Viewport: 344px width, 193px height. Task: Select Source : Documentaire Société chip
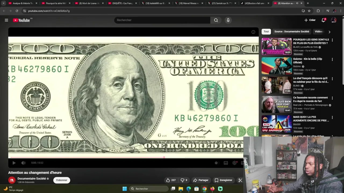(x=292, y=32)
